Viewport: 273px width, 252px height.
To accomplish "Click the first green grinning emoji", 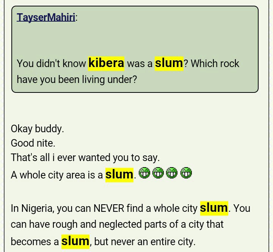I will 144,173.
